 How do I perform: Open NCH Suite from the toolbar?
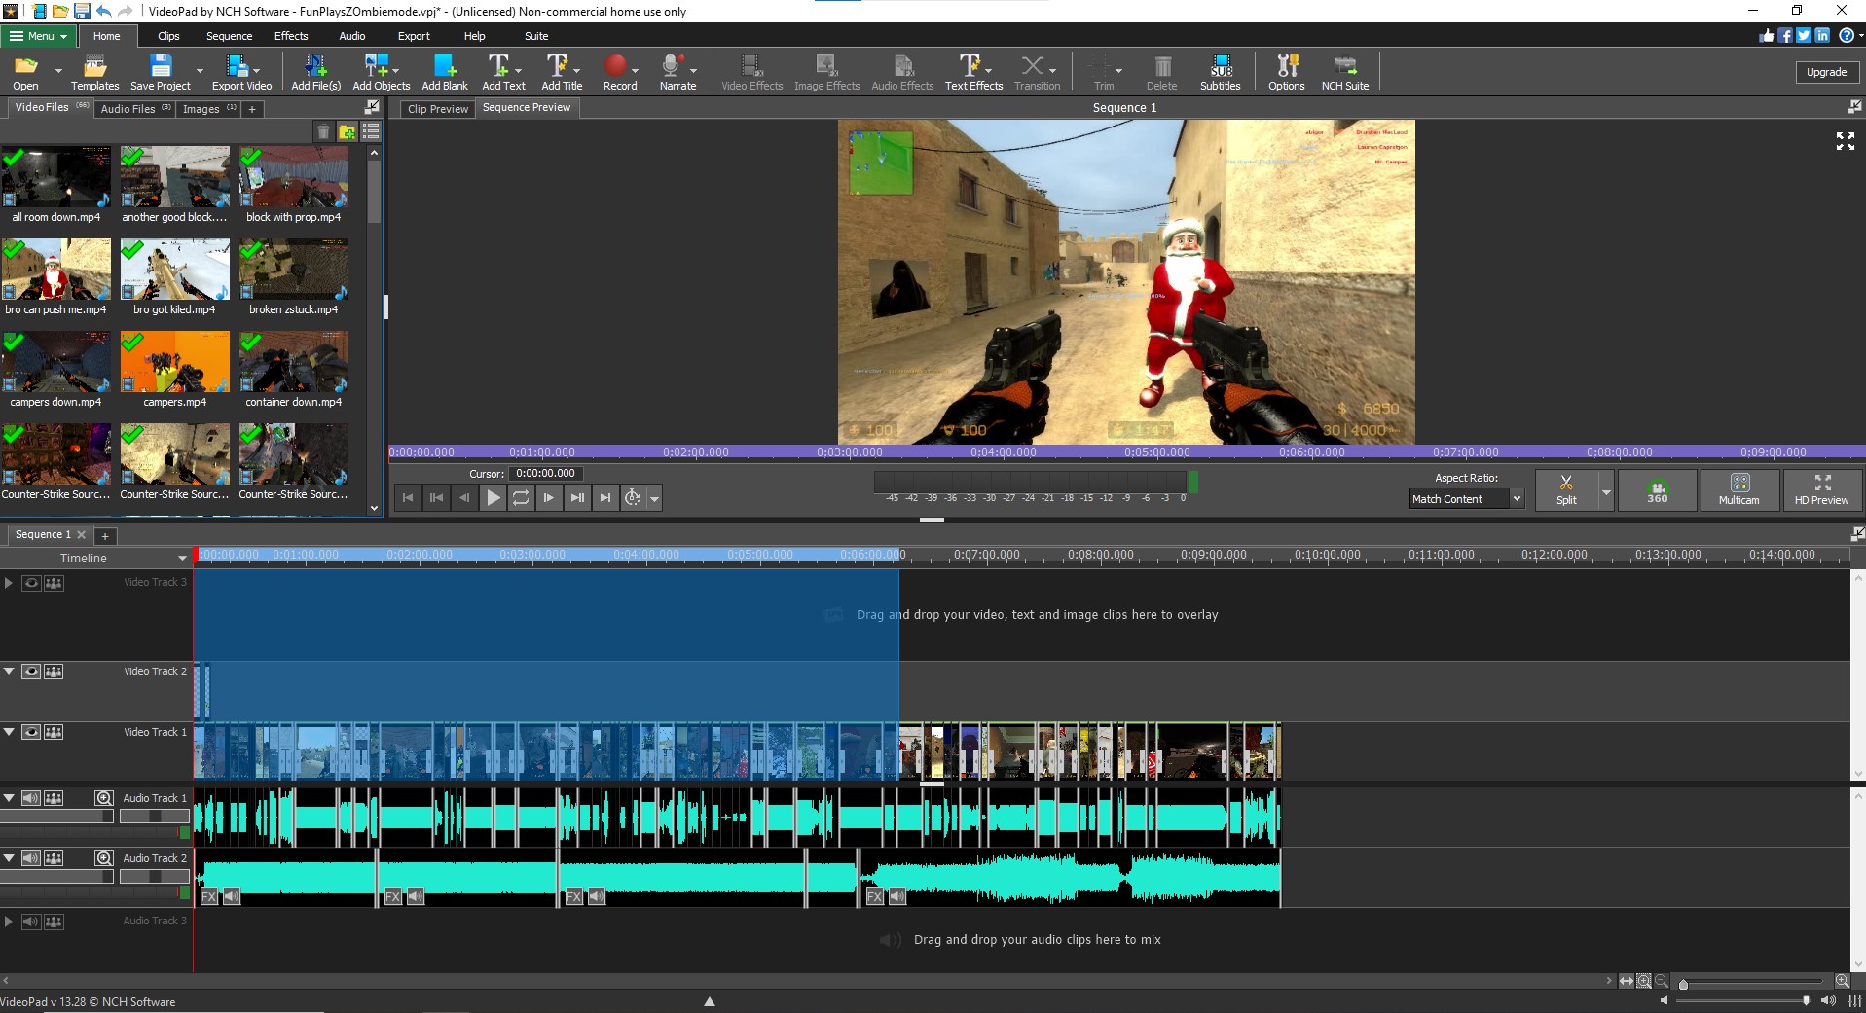[x=1344, y=72]
